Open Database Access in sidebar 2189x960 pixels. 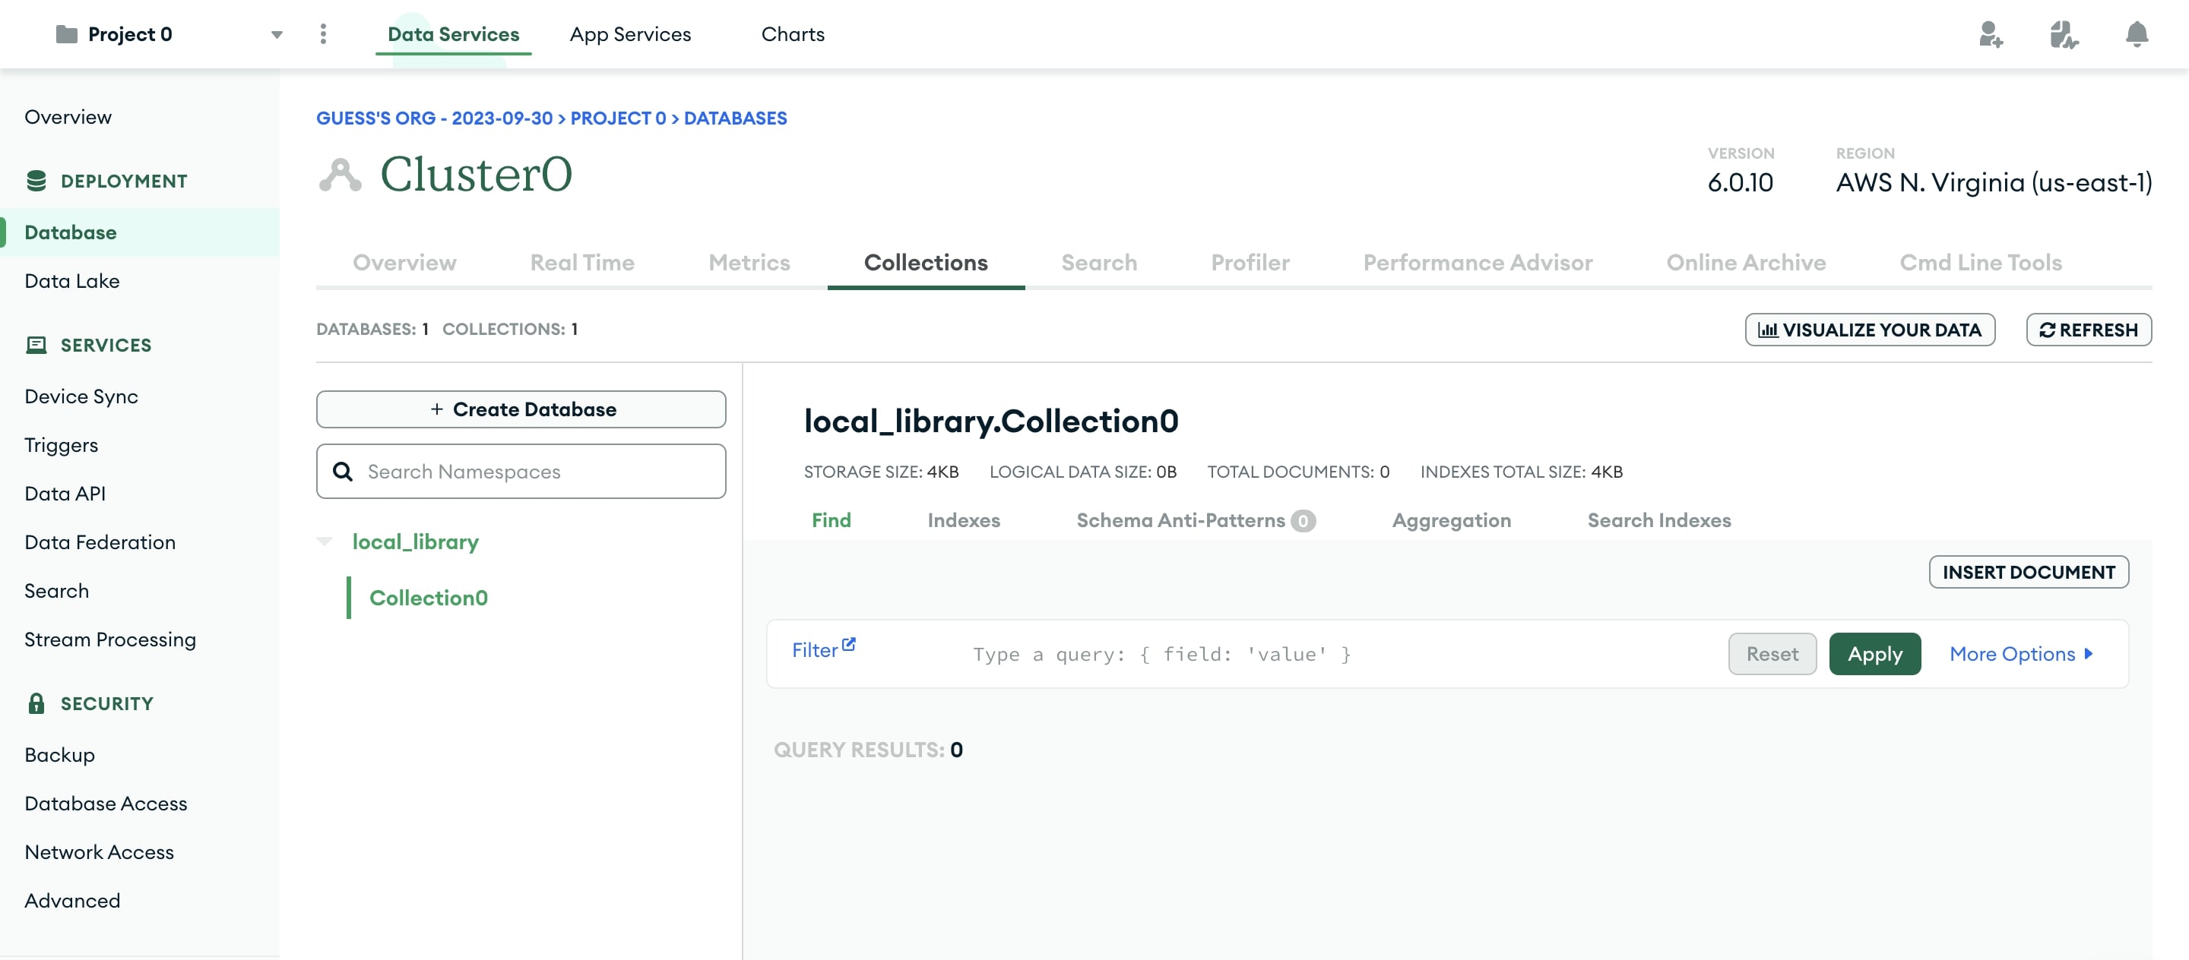(106, 802)
